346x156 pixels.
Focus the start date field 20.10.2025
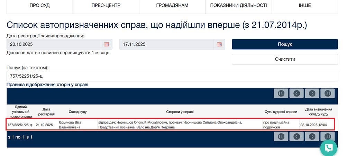[54, 44]
